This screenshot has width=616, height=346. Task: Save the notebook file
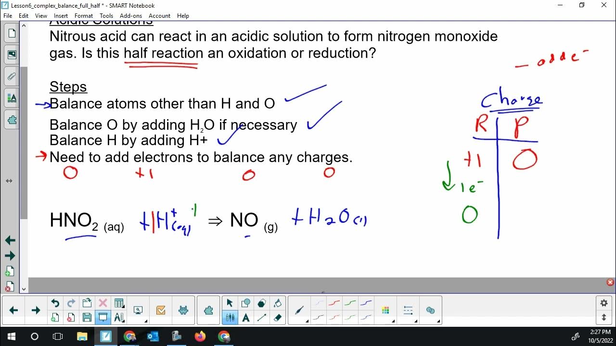(87, 318)
